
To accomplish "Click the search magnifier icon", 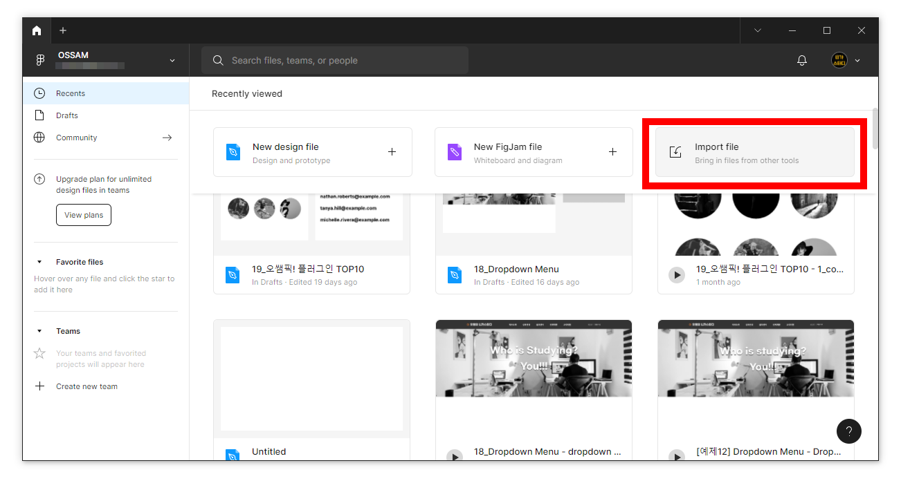I will pos(218,61).
